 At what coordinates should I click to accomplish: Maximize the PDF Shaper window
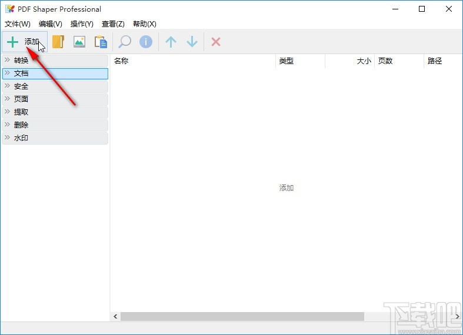(422, 9)
